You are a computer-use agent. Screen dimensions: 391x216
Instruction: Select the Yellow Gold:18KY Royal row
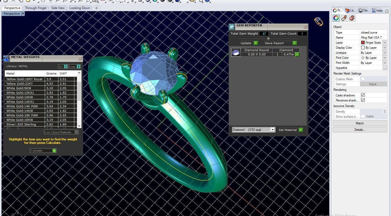[41, 79]
